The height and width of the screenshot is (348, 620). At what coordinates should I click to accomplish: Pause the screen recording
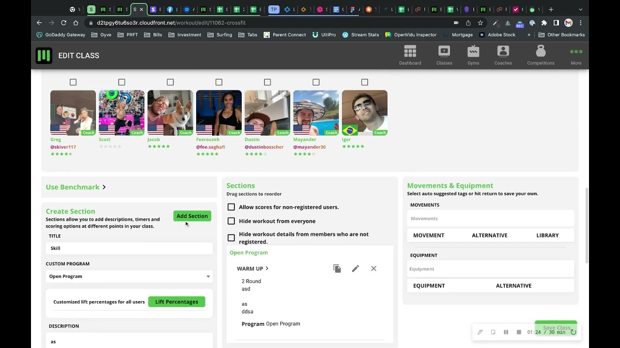click(x=506, y=332)
